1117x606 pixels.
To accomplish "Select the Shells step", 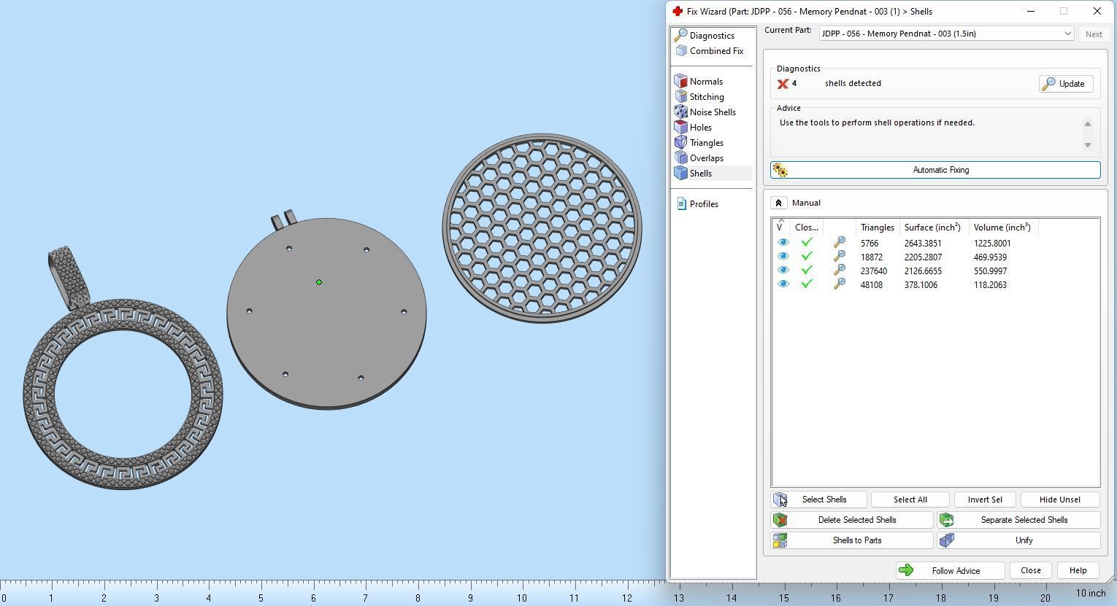I will pyautogui.click(x=701, y=174).
